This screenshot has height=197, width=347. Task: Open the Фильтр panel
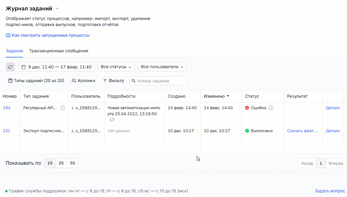(x=113, y=81)
